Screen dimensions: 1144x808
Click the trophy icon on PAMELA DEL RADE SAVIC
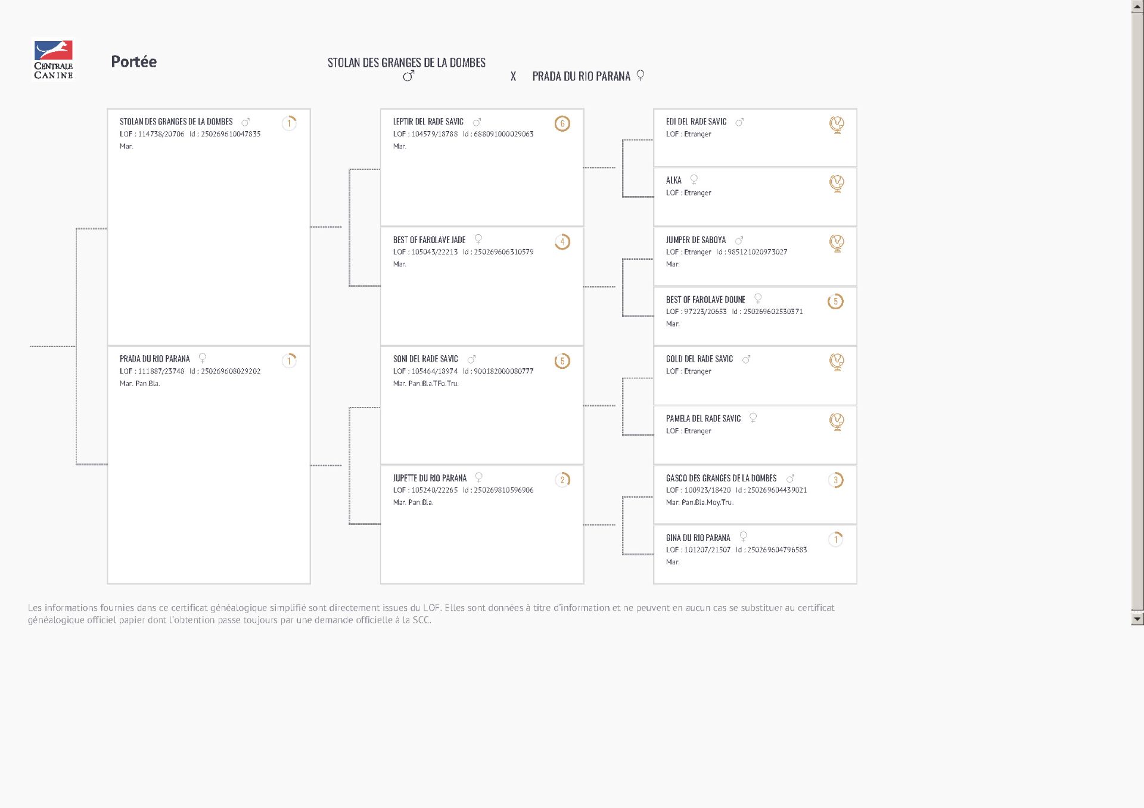tap(837, 421)
